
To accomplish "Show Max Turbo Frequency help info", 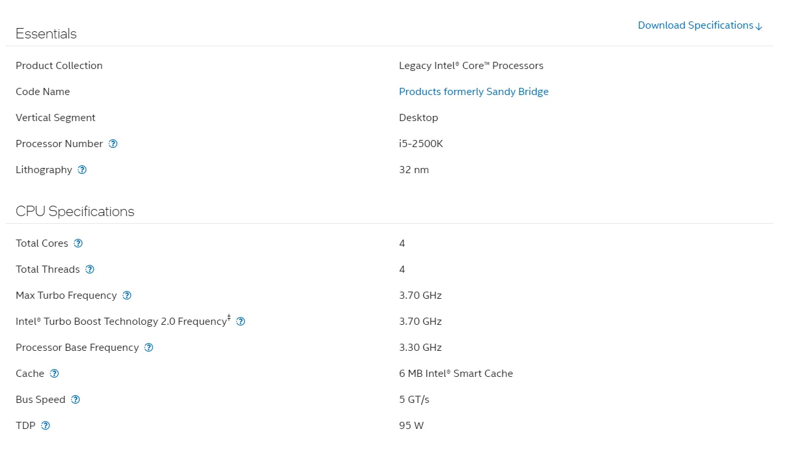I will click(x=127, y=296).
